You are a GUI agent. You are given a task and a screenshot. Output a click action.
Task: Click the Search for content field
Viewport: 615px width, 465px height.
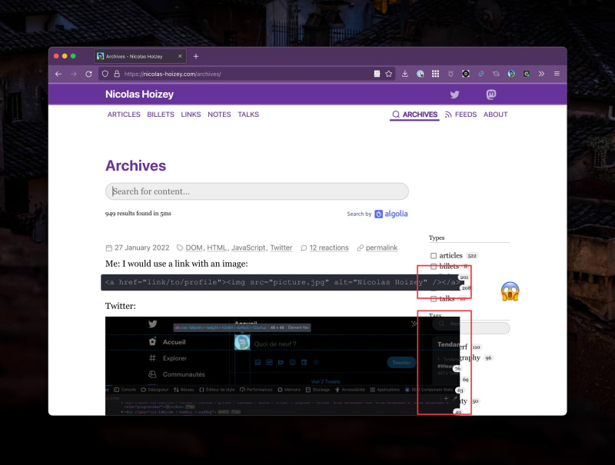click(x=257, y=191)
